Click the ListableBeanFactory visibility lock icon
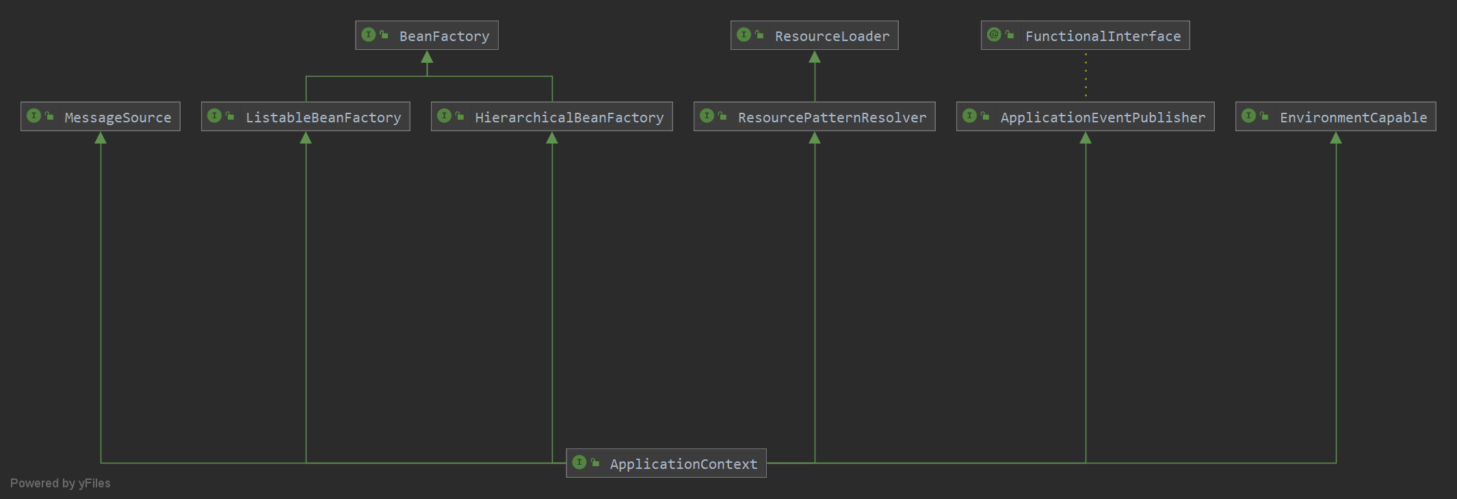Screen dimensions: 1457x499 click(x=230, y=116)
